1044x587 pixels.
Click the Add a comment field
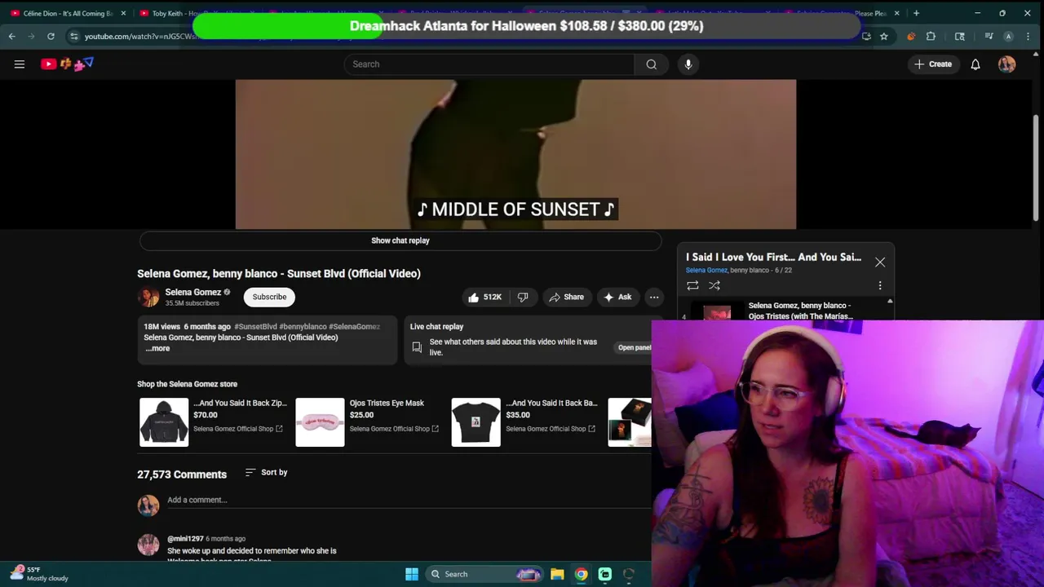(408, 500)
